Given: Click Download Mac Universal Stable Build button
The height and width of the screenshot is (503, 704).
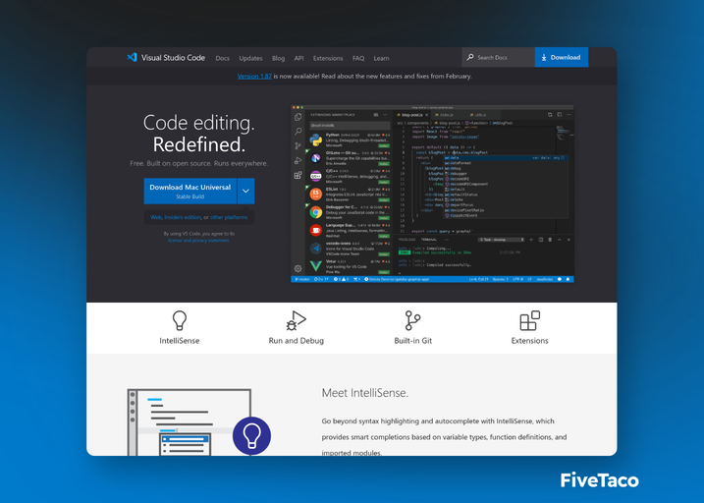Looking at the screenshot, I should [190, 191].
